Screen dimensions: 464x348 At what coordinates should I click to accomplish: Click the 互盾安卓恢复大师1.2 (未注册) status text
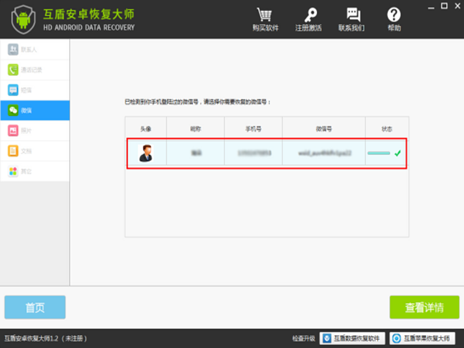pos(46,338)
